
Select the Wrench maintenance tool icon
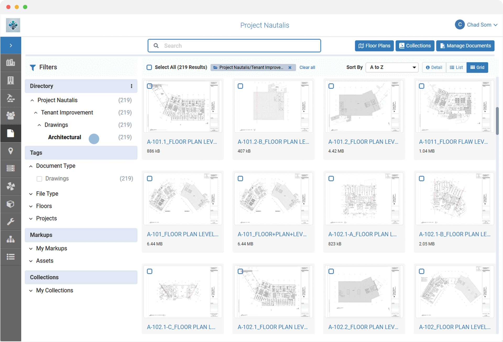point(11,221)
